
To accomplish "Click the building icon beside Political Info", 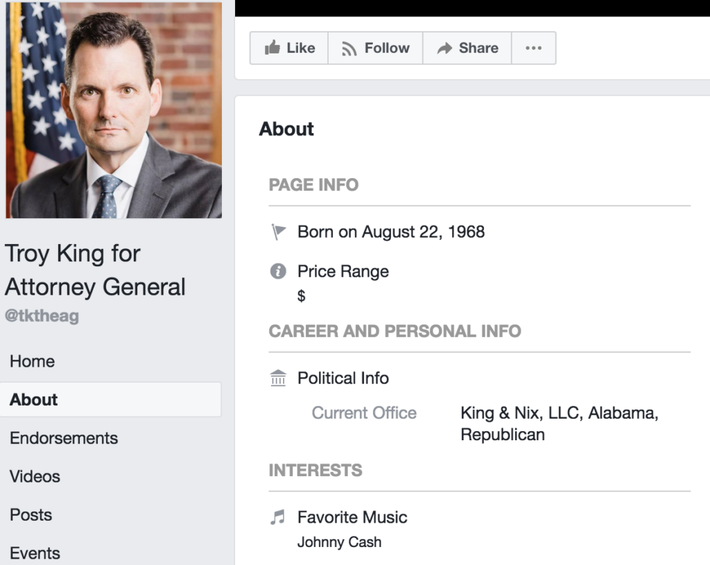I will coord(278,379).
